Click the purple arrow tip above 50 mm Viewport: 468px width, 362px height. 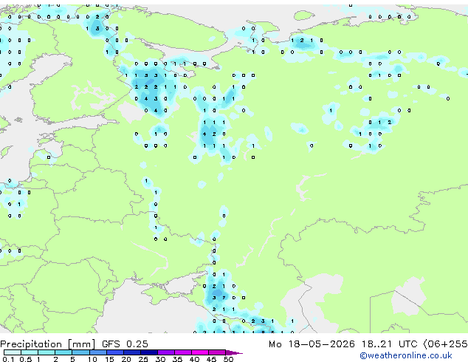(x=234, y=352)
